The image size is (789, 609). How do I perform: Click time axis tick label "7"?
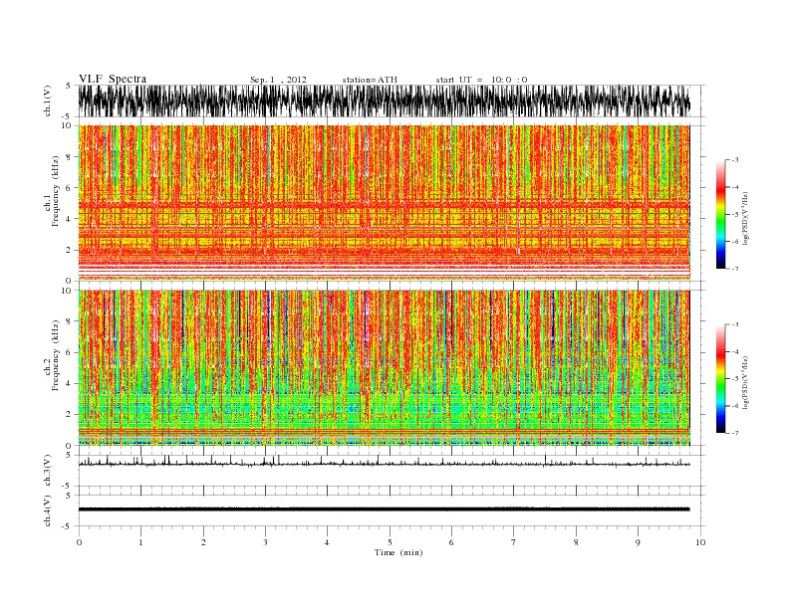514,542
